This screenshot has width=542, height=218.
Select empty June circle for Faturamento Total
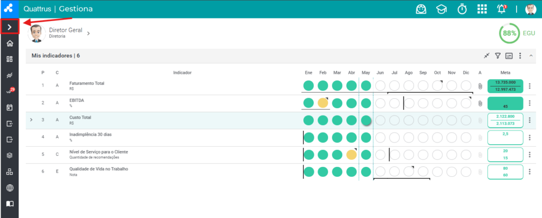(x=380, y=86)
